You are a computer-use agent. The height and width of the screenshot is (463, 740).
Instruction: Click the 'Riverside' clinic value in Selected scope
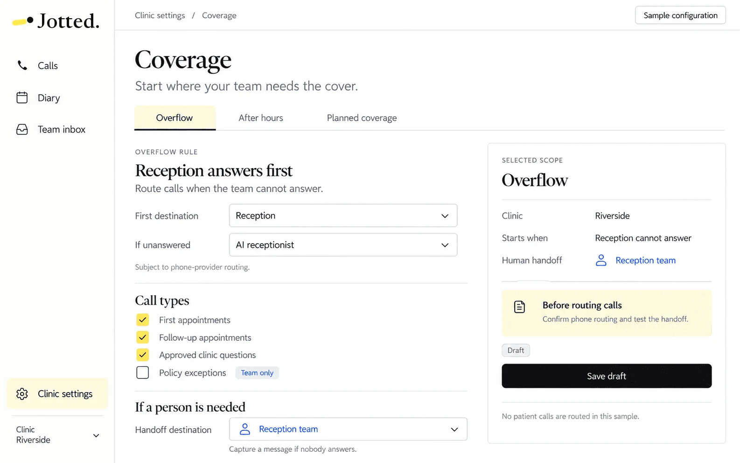[x=612, y=216]
